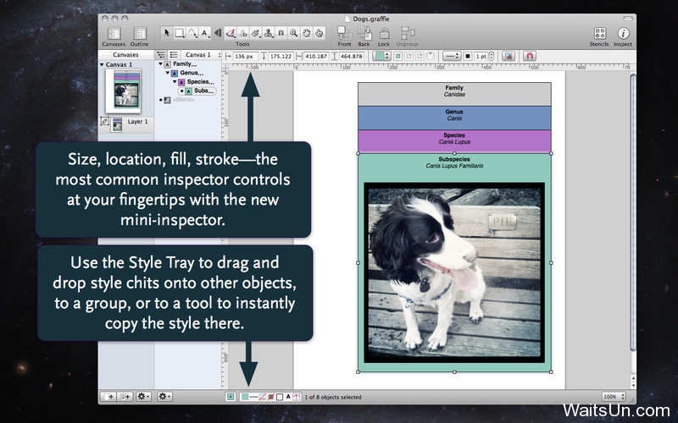The image size is (678, 423).
Task: Click the Bring to Front icon
Action: pos(343,32)
